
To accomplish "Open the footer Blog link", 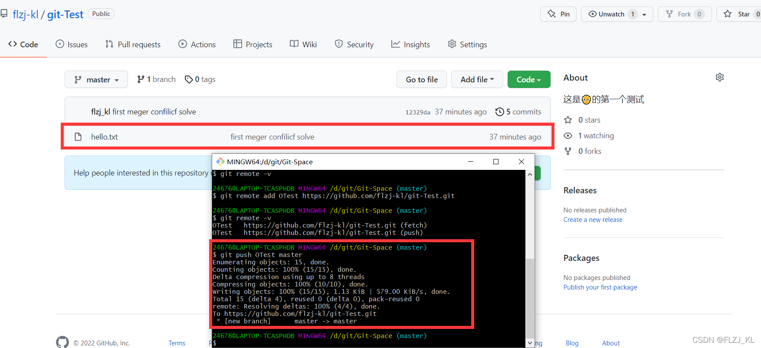I will (572, 343).
